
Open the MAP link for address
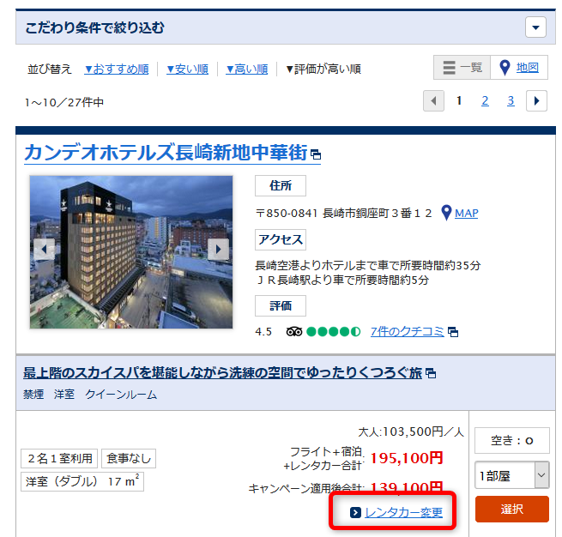point(466,213)
